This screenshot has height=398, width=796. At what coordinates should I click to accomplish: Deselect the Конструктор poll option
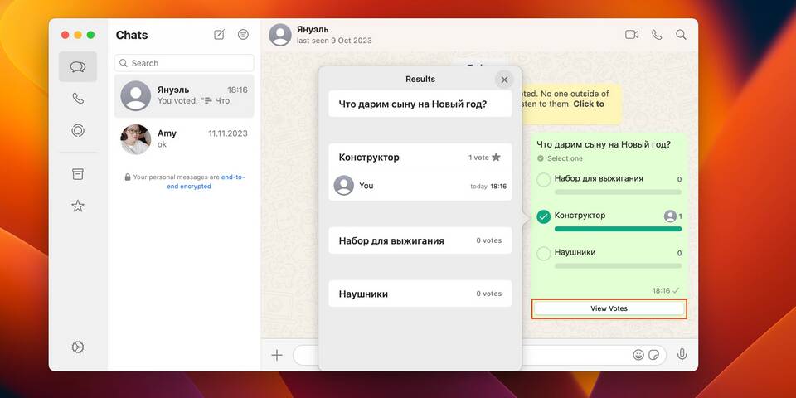(x=544, y=216)
